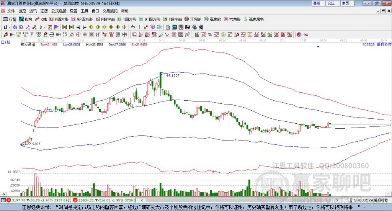Screen dimensions: 392x211
Task: Select the hand pan tool
Action: (133, 27)
